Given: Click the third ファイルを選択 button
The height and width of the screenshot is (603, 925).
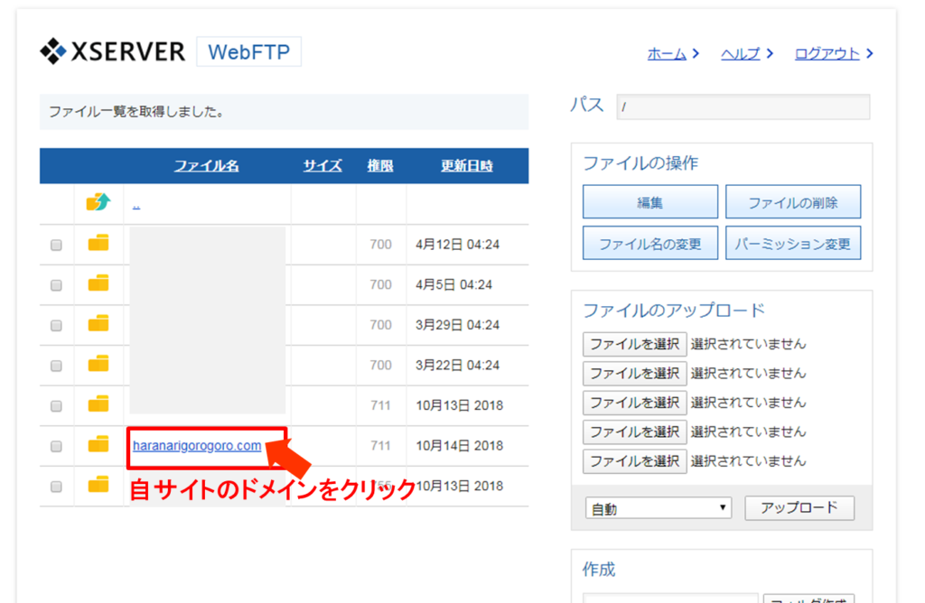Looking at the screenshot, I should click(635, 403).
